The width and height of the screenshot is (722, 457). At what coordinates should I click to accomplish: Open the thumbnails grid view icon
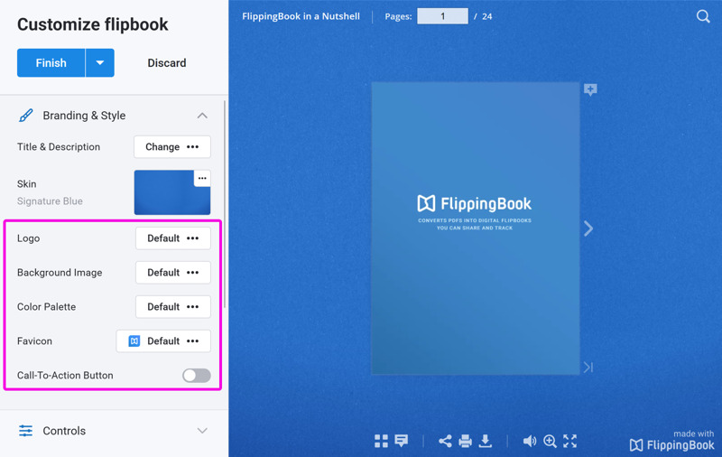click(x=381, y=441)
